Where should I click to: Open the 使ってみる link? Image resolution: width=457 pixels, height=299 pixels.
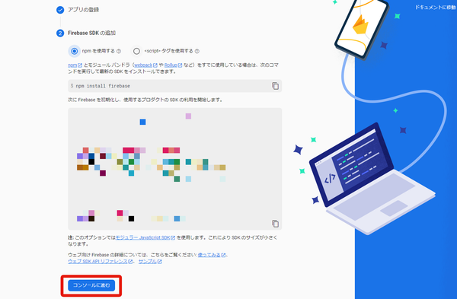coord(212,255)
